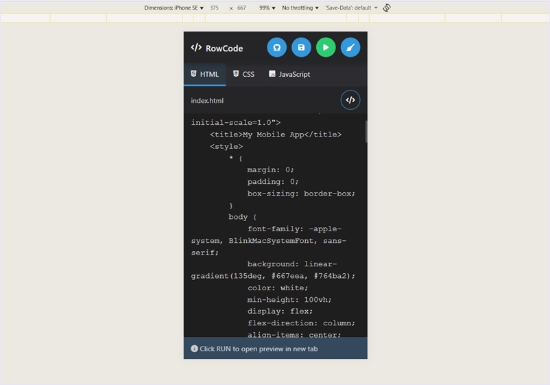550x385 pixels.
Task: Click the blue save floppy disk icon
Action: click(x=301, y=47)
